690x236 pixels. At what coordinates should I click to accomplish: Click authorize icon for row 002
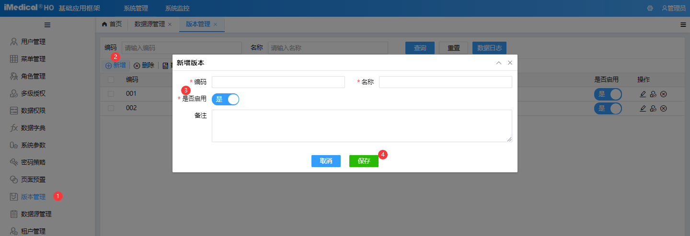(x=653, y=109)
